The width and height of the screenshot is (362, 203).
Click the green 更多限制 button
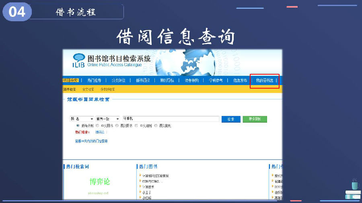point(255,119)
